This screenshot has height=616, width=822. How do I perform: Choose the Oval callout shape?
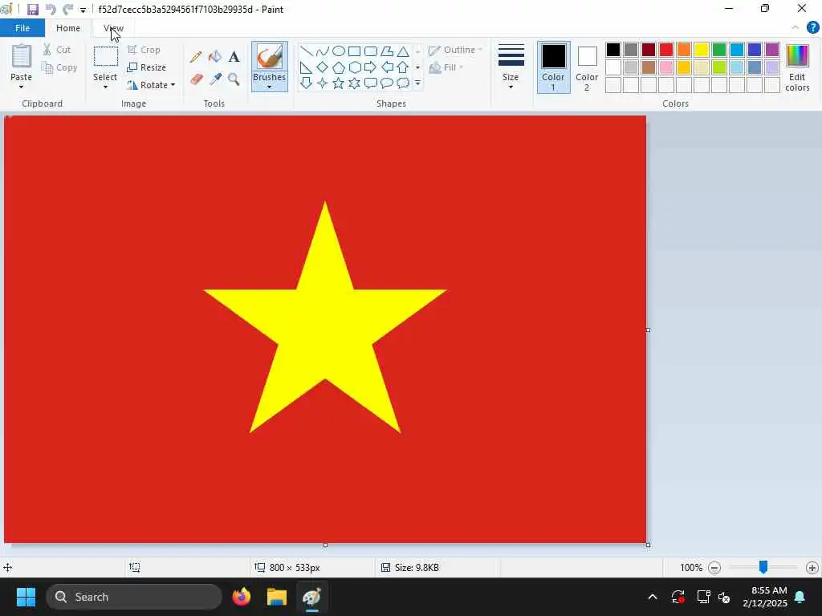click(x=387, y=83)
